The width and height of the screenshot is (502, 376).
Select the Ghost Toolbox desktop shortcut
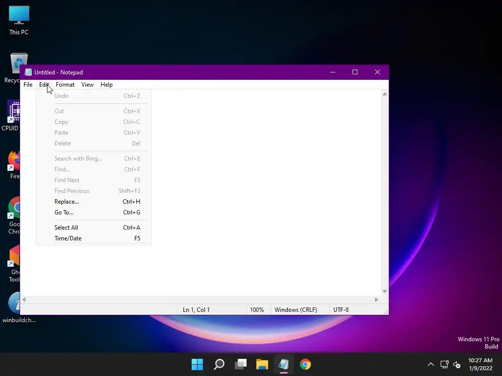tap(14, 264)
